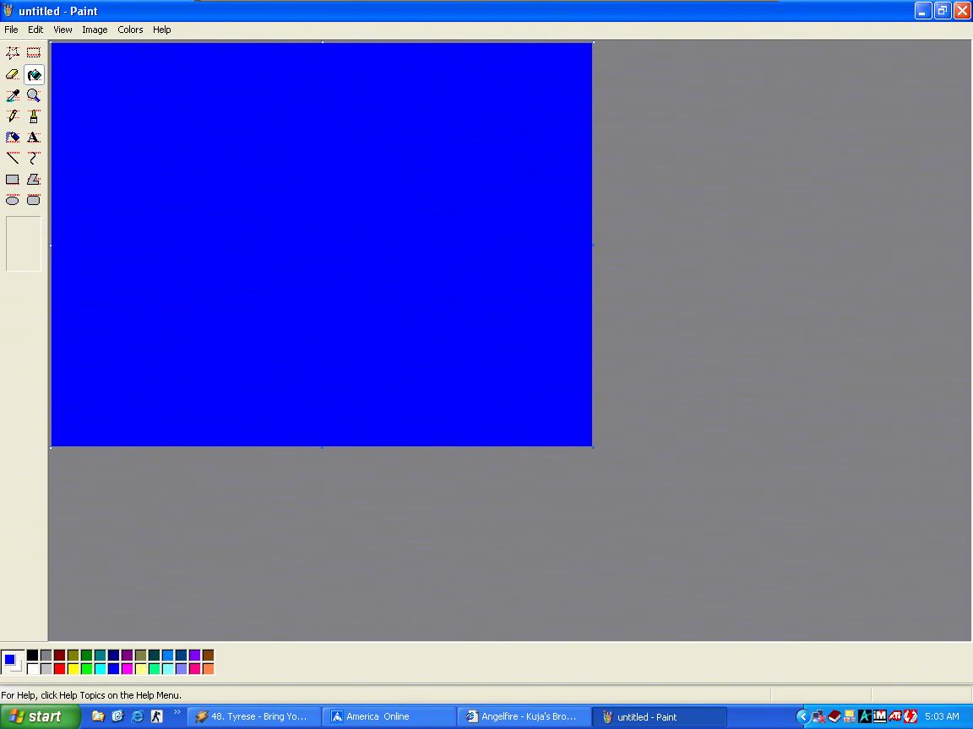Open the Image menu
Screen dimensions: 973x729
pos(95,30)
